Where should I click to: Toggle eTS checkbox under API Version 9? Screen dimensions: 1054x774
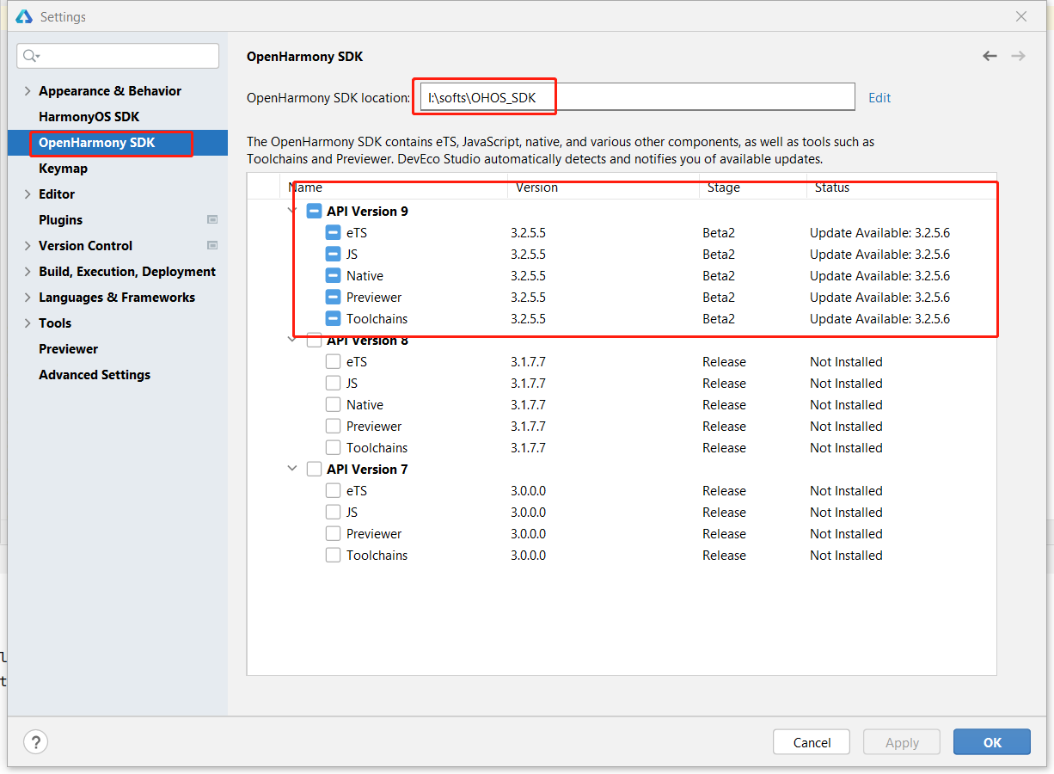pyautogui.click(x=333, y=232)
